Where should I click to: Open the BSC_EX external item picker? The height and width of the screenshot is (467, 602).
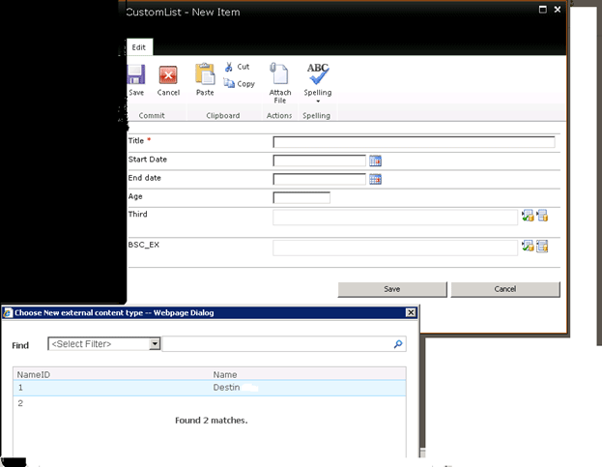[542, 246]
